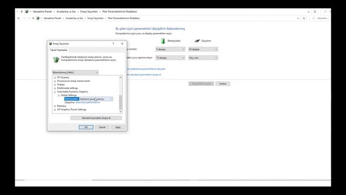Click the Apply button
The image size is (346, 195).
click(118, 127)
